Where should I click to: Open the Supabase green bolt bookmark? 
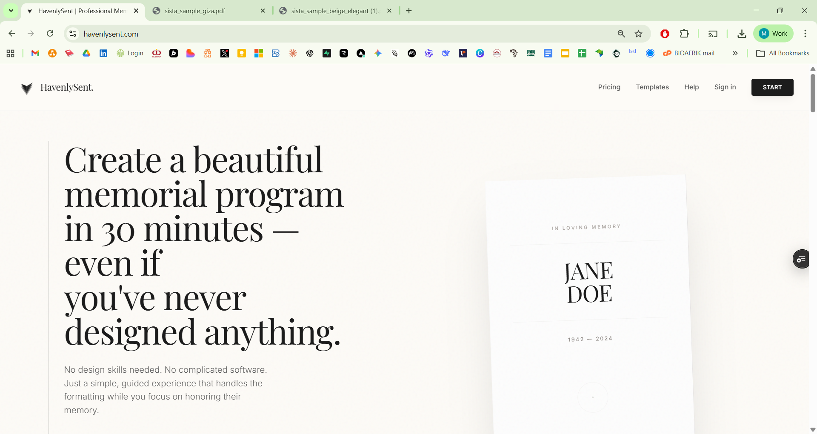click(x=327, y=53)
